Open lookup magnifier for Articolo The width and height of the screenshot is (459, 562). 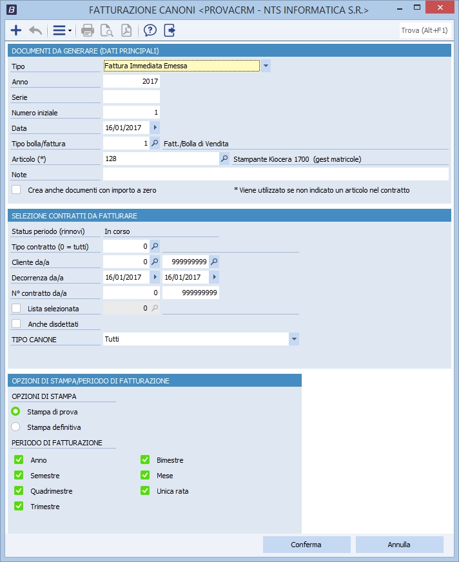tap(224, 159)
